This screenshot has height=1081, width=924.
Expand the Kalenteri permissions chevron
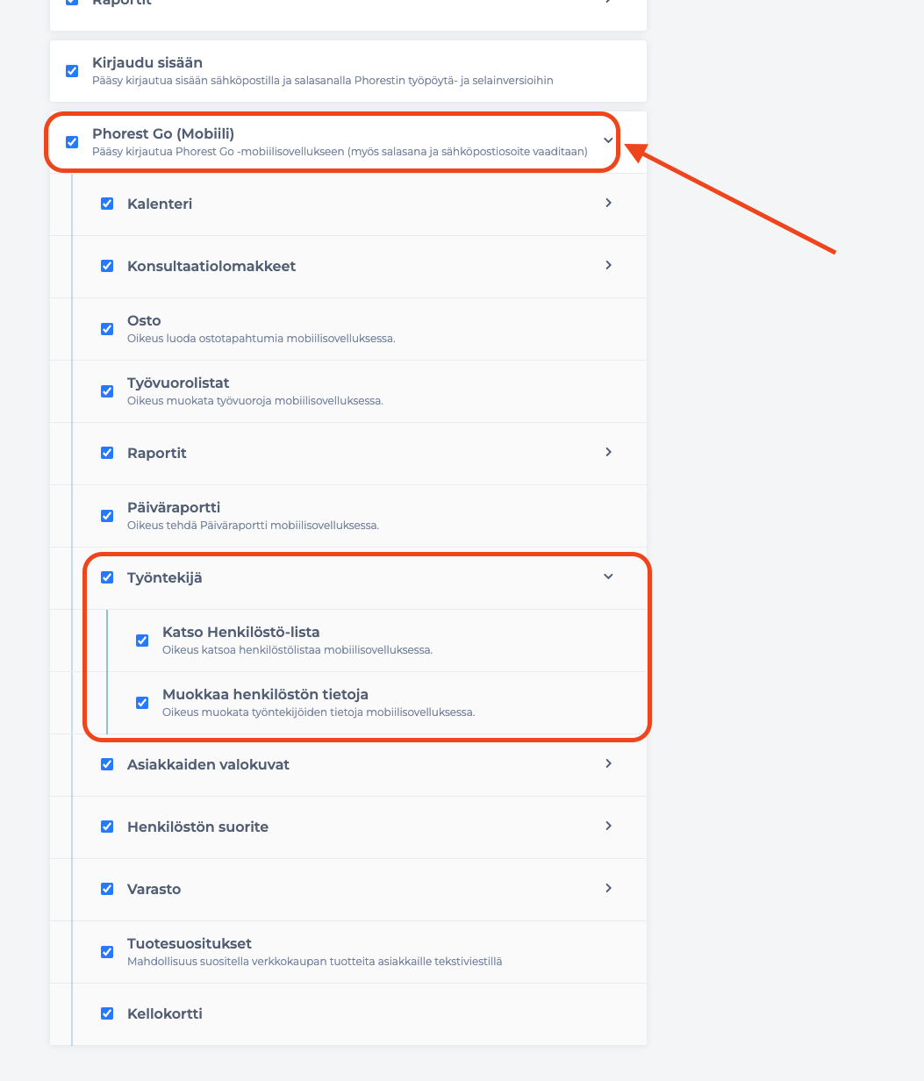pos(608,203)
